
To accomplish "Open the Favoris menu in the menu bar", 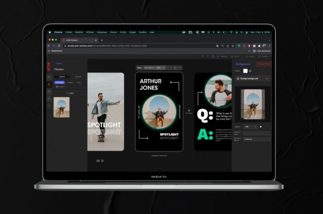I will (113, 32).
